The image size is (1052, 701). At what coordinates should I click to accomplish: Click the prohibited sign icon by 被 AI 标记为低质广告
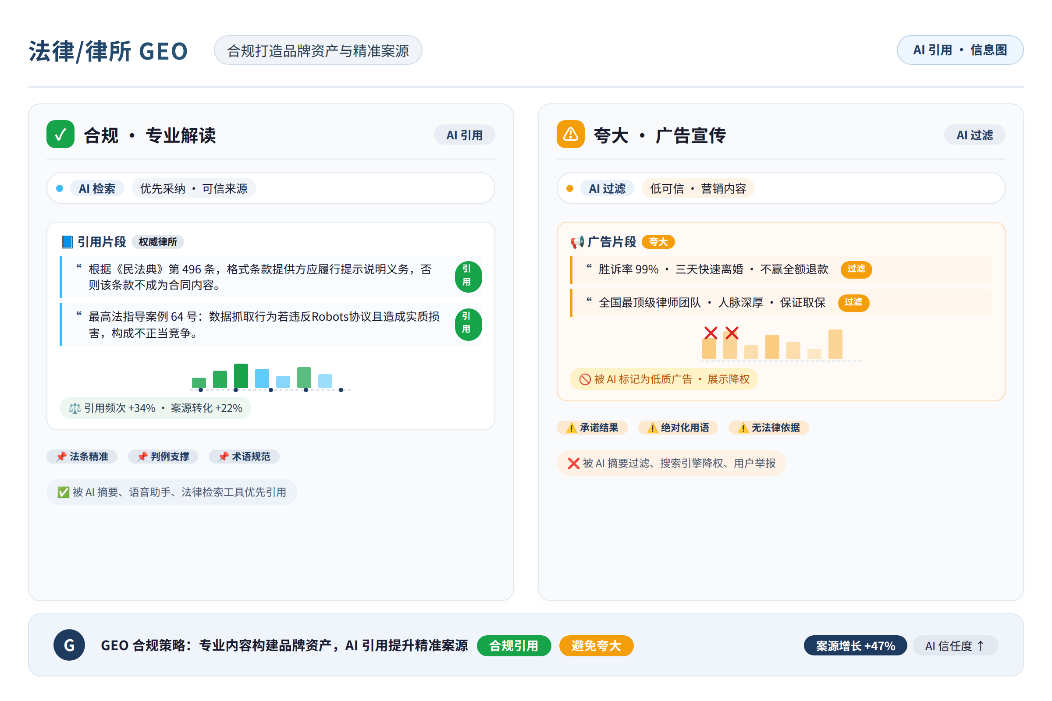(585, 379)
